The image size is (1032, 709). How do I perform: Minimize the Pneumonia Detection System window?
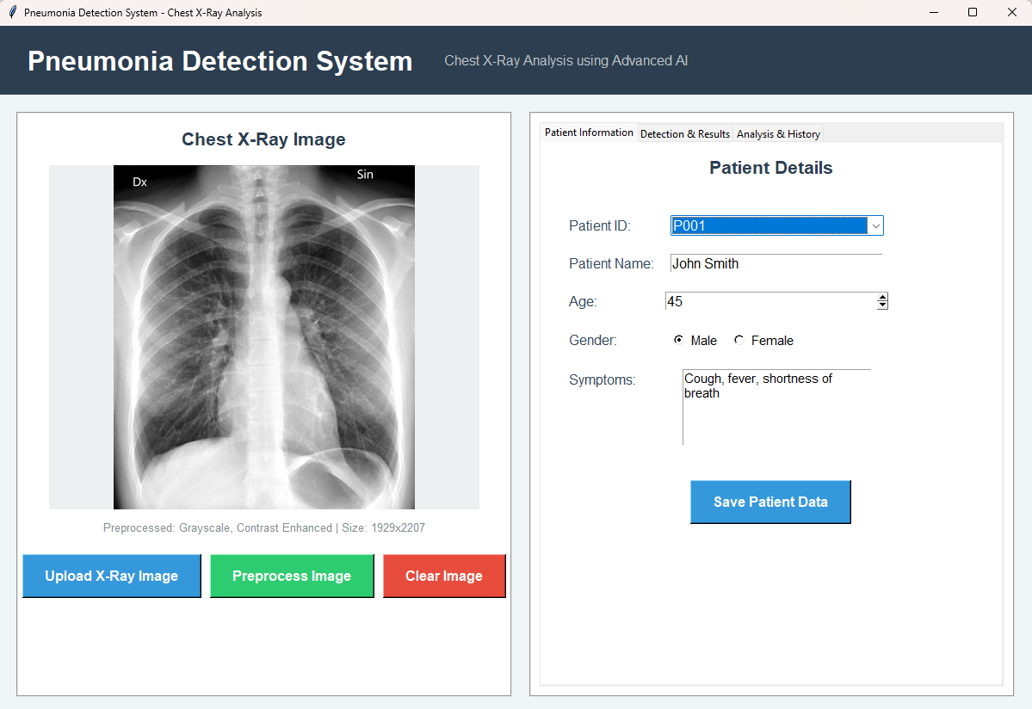point(933,13)
